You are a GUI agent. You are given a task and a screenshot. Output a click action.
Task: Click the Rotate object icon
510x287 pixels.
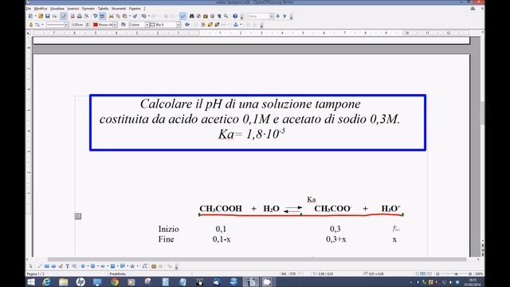(187, 25)
